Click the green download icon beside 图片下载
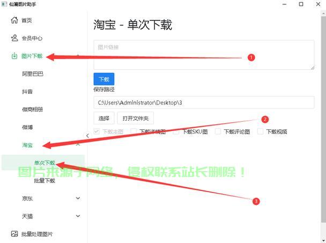The image size is (326, 243). coord(14,56)
